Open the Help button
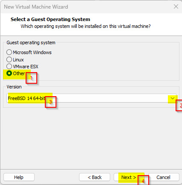Viewport: 182px width, 185px height. 19,177
